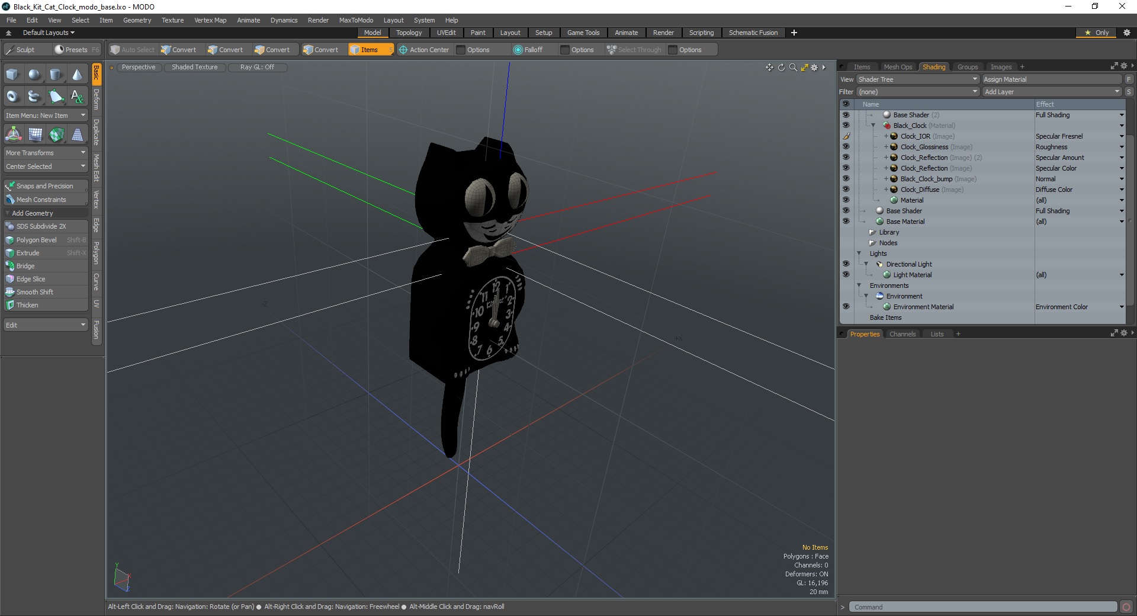Image resolution: width=1137 pixels, height=616 pixels.
Task: Open the Edit dropdown
Action: click(x=46, y=325)
